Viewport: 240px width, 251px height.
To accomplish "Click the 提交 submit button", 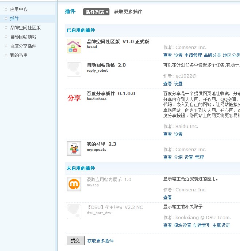I will click(x=76, y=241).
